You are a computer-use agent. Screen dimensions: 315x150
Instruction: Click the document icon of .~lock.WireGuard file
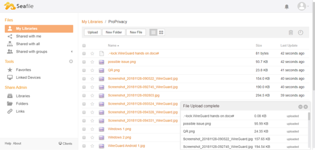coord(102,54)
